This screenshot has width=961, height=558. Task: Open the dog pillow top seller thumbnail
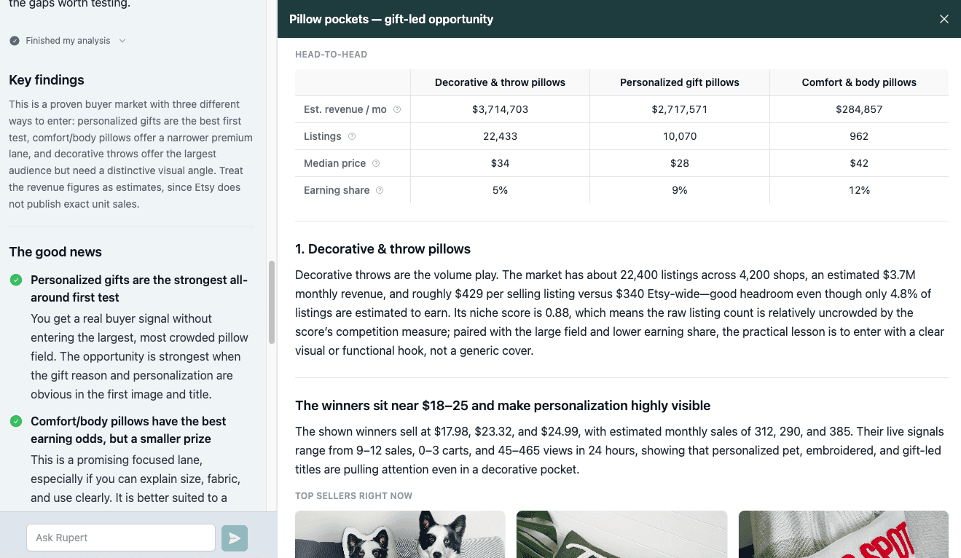click(x=400, y=535)
